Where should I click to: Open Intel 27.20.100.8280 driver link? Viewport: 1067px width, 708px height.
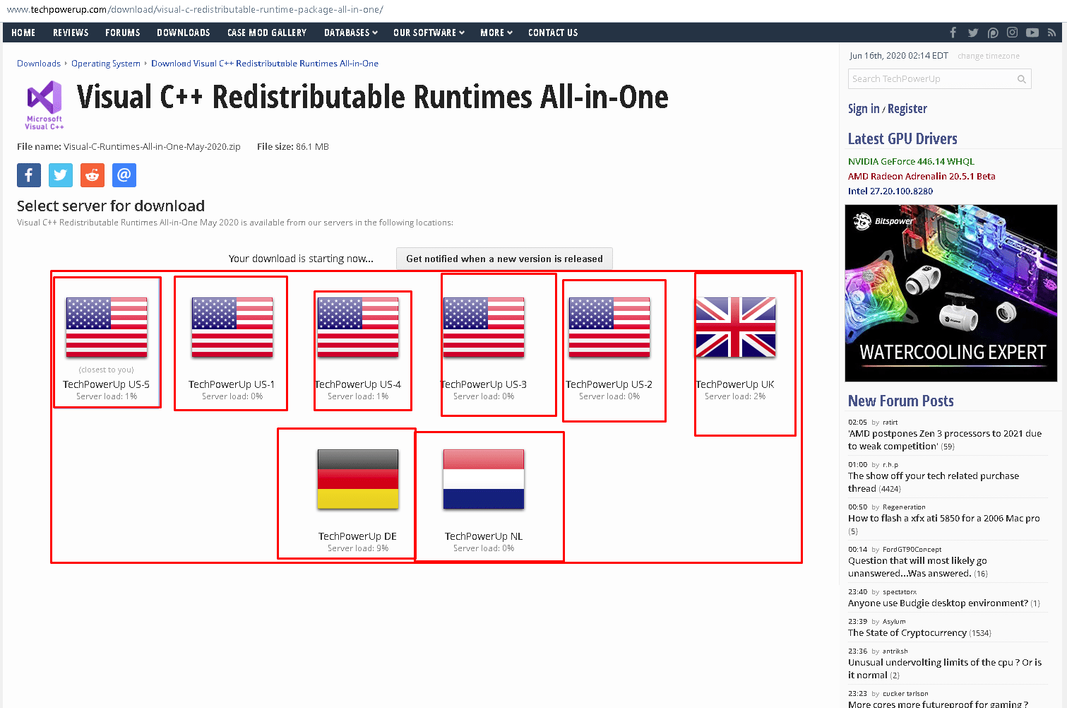890,191
